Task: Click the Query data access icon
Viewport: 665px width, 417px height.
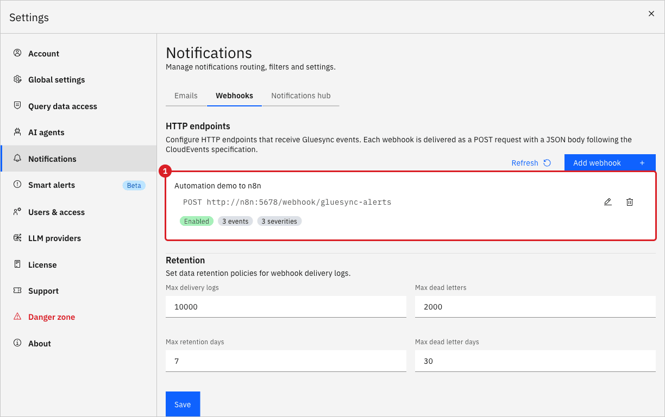Action: (17, 106)
